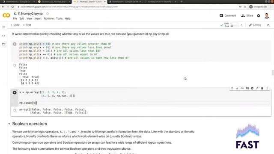The width and height of the screenshot is (274, 154).
Task: Place cursor in np.isnan(x) code line
Action: [28, 103]
